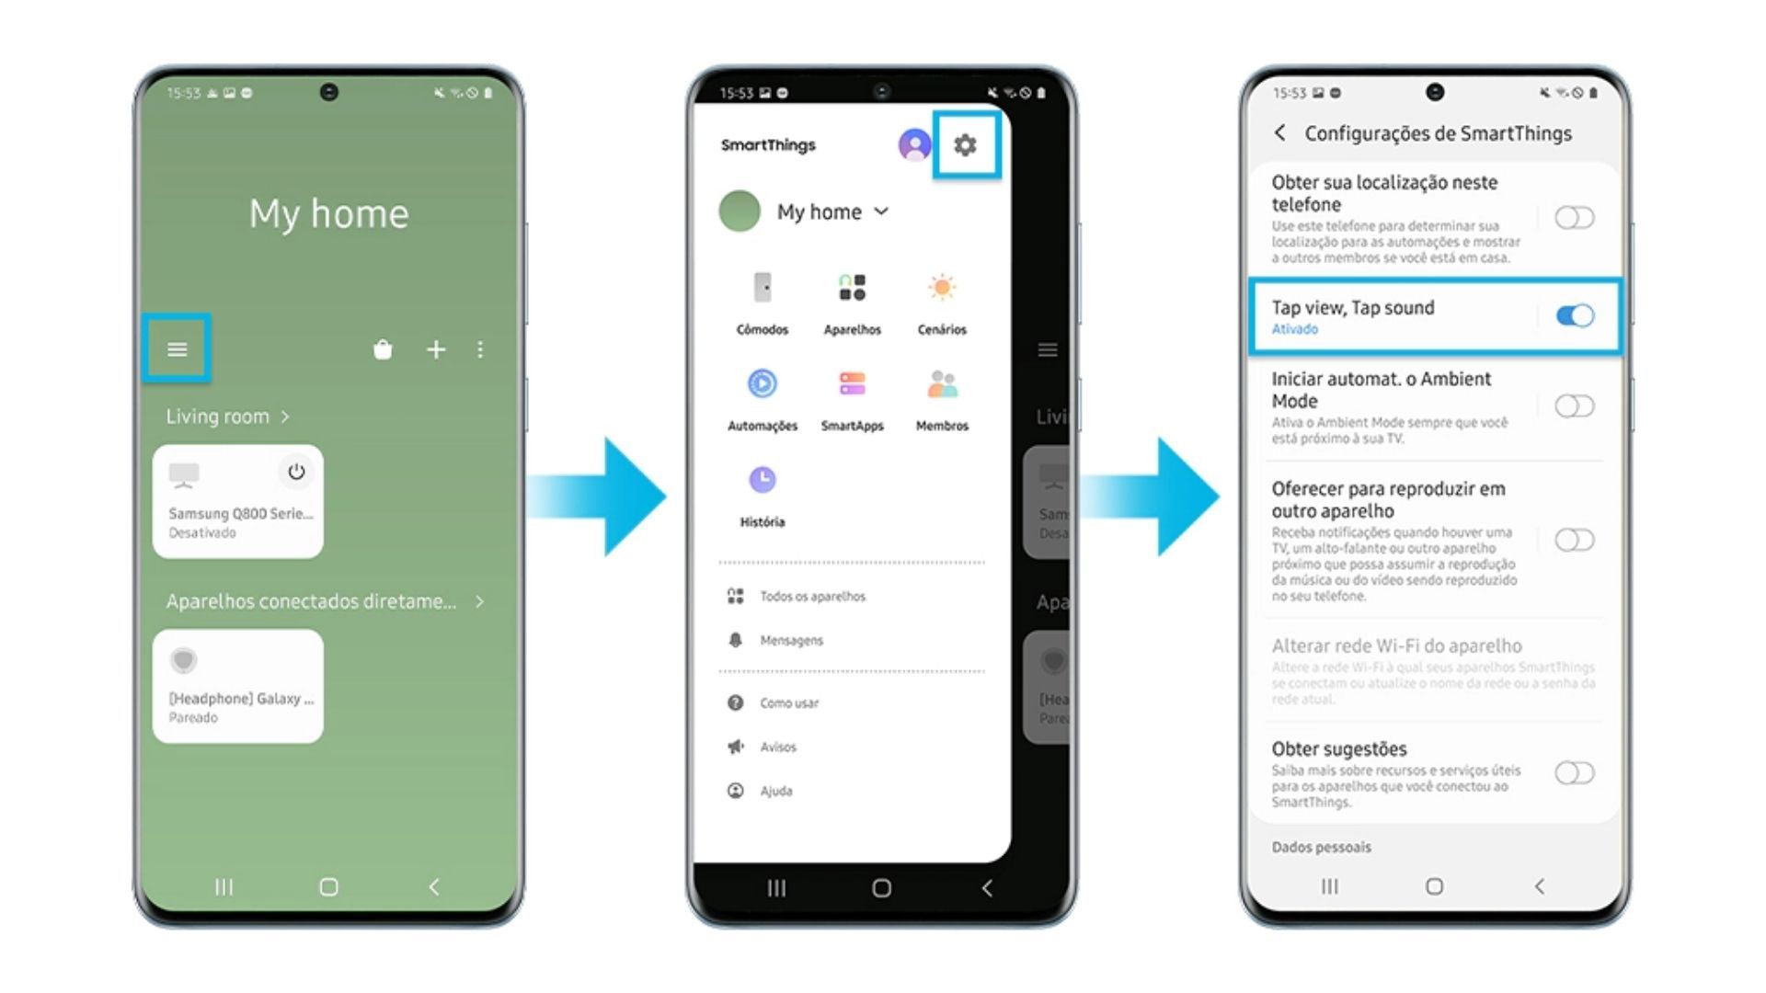Open SmartThings settings gear
Viewport: 1766px width, 993px height.
click(967, 144)
